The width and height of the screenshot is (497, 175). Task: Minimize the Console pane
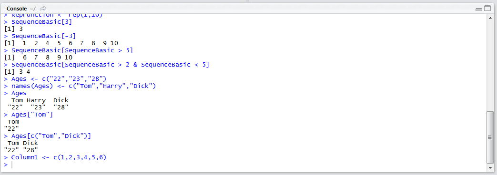click(478, 9)
